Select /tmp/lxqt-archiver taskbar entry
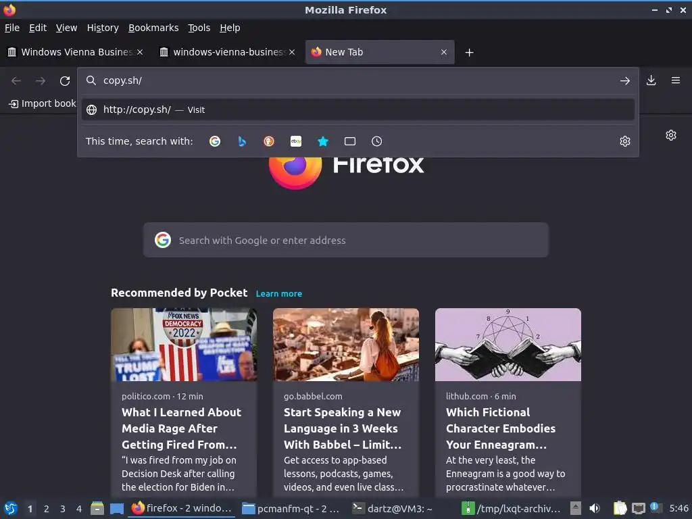The height and width of the screenshot is (519, 692). click(511, 509)
